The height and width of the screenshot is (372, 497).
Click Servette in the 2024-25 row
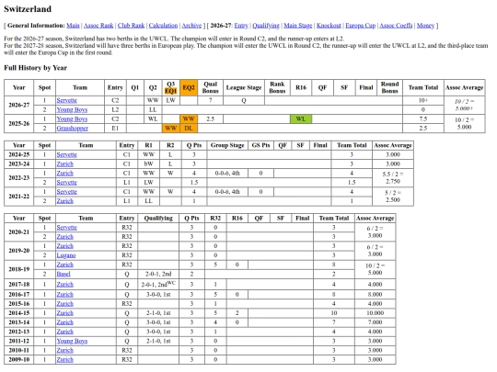pyautogui.click(x=67, y=154)
